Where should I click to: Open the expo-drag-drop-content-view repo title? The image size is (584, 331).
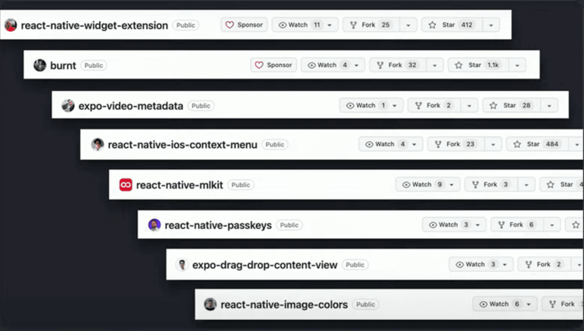click(265, 265)
